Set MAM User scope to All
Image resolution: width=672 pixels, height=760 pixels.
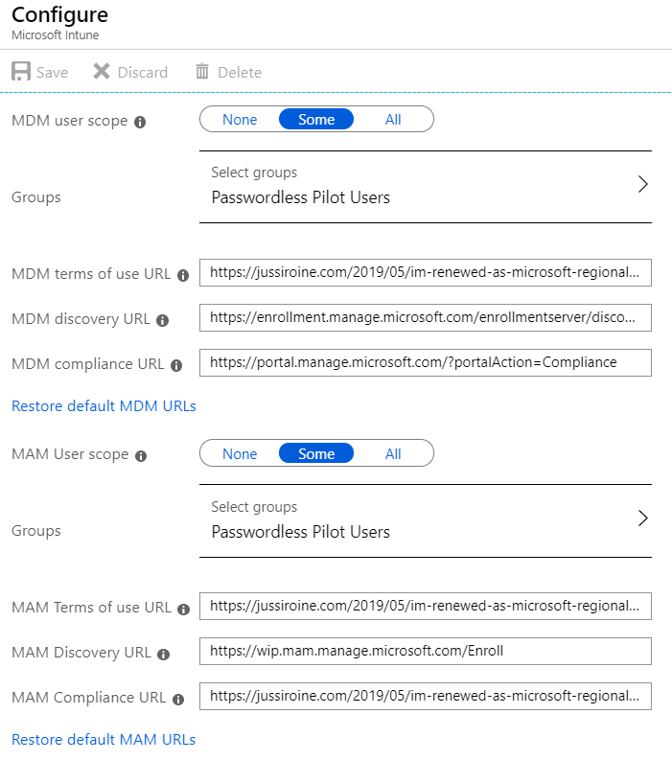click(393, 453)
